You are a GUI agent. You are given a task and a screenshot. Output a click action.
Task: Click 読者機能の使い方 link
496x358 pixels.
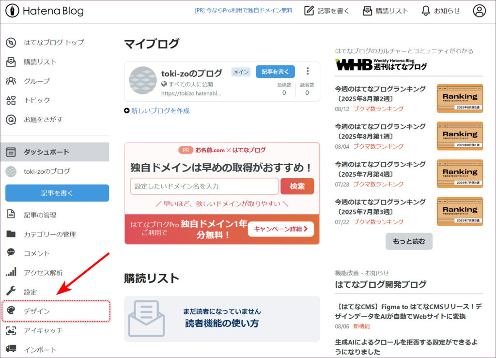[221, 324]
